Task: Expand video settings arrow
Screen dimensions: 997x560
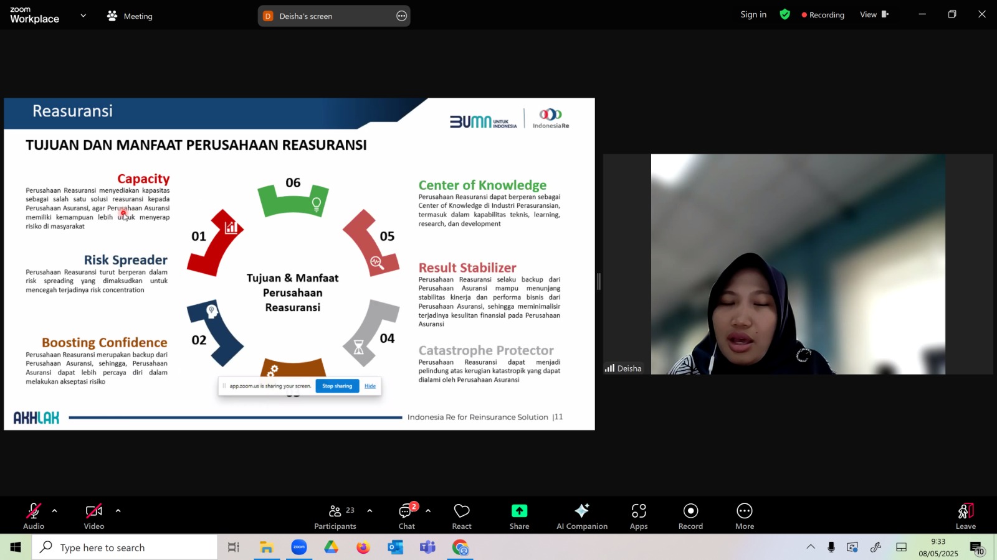Action: [x=118, y=511]
